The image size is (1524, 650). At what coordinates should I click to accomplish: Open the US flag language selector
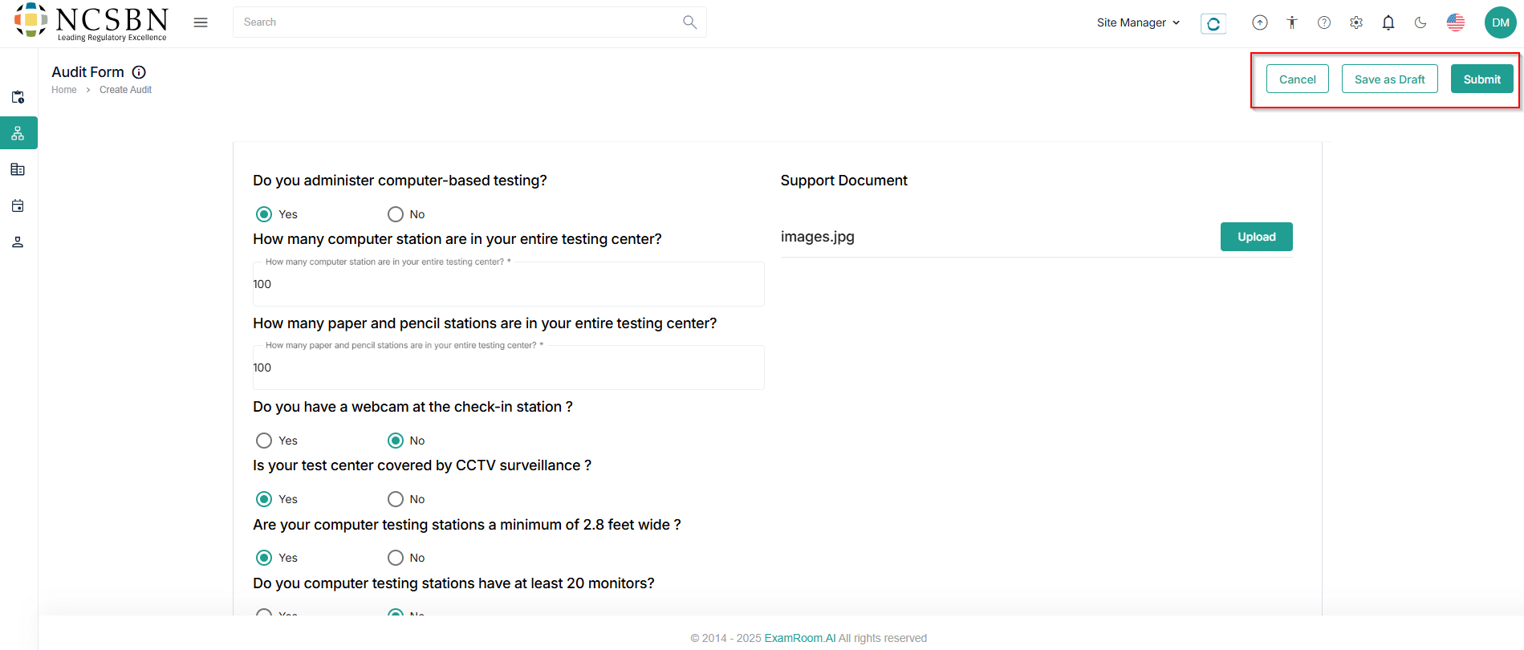click(1456, 22)
